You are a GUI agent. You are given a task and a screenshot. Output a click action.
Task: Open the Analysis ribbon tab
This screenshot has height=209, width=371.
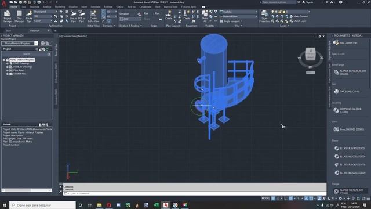coord(47,6)
